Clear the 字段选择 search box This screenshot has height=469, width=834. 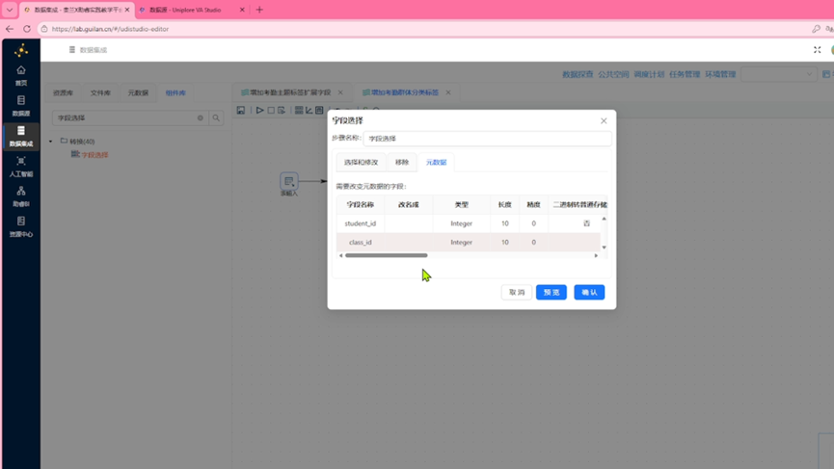point(200,117)
